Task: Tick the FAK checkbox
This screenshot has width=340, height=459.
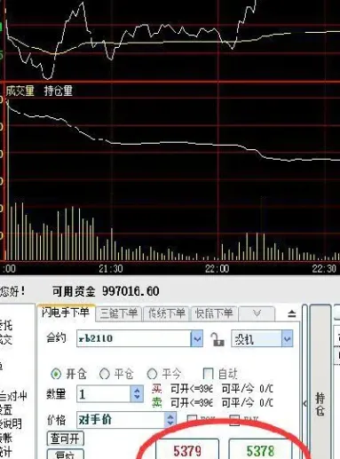Action: pos(234,419)
